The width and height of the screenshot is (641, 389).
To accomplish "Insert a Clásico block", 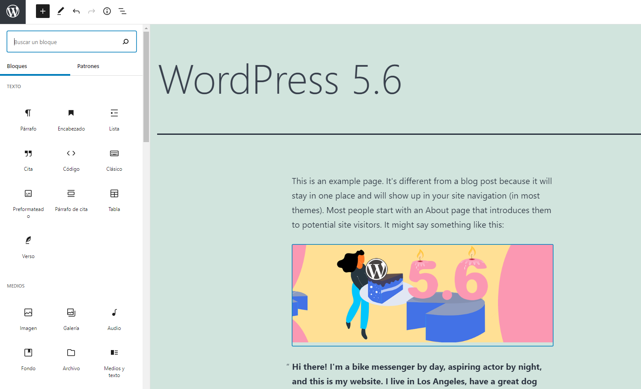I will (114, 160).
